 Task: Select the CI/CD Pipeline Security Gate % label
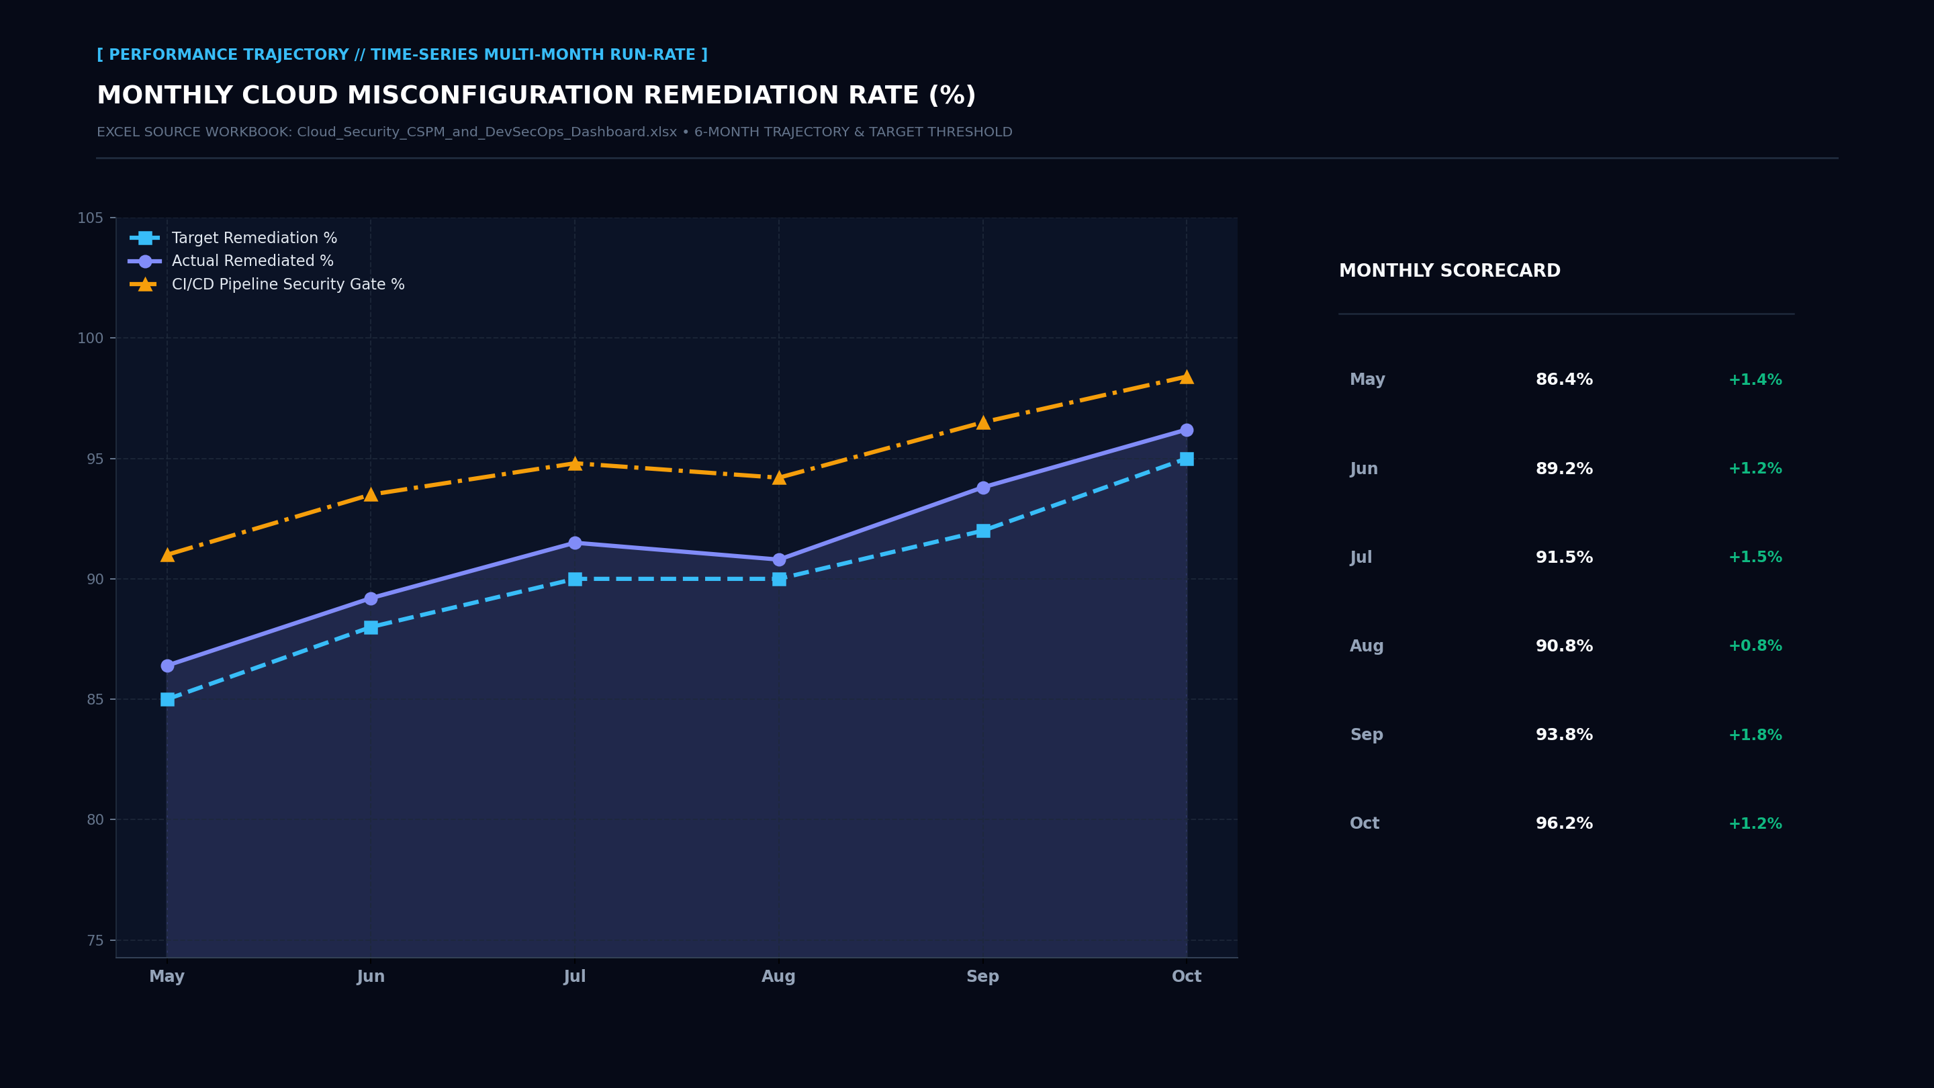coord(288,285)
